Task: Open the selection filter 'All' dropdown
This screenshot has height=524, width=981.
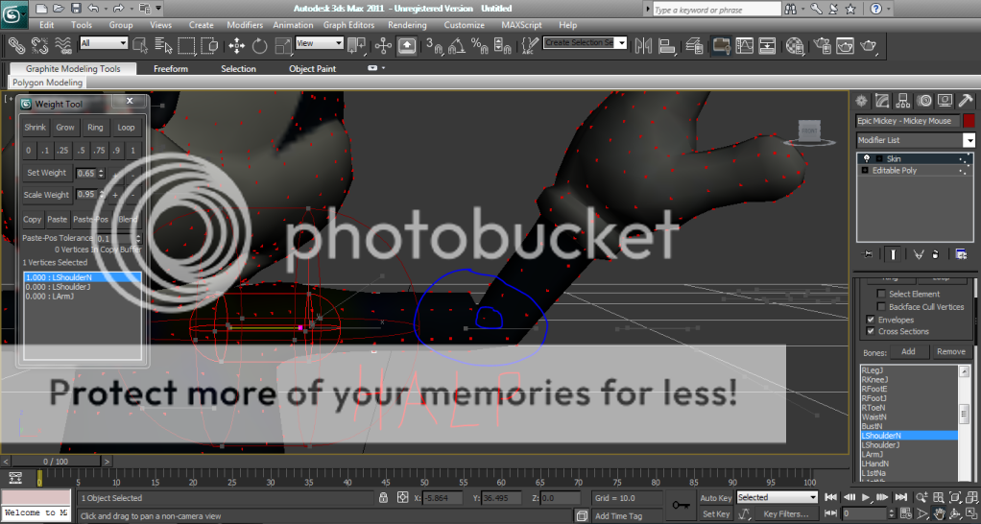Action: [x=104, y=43]
